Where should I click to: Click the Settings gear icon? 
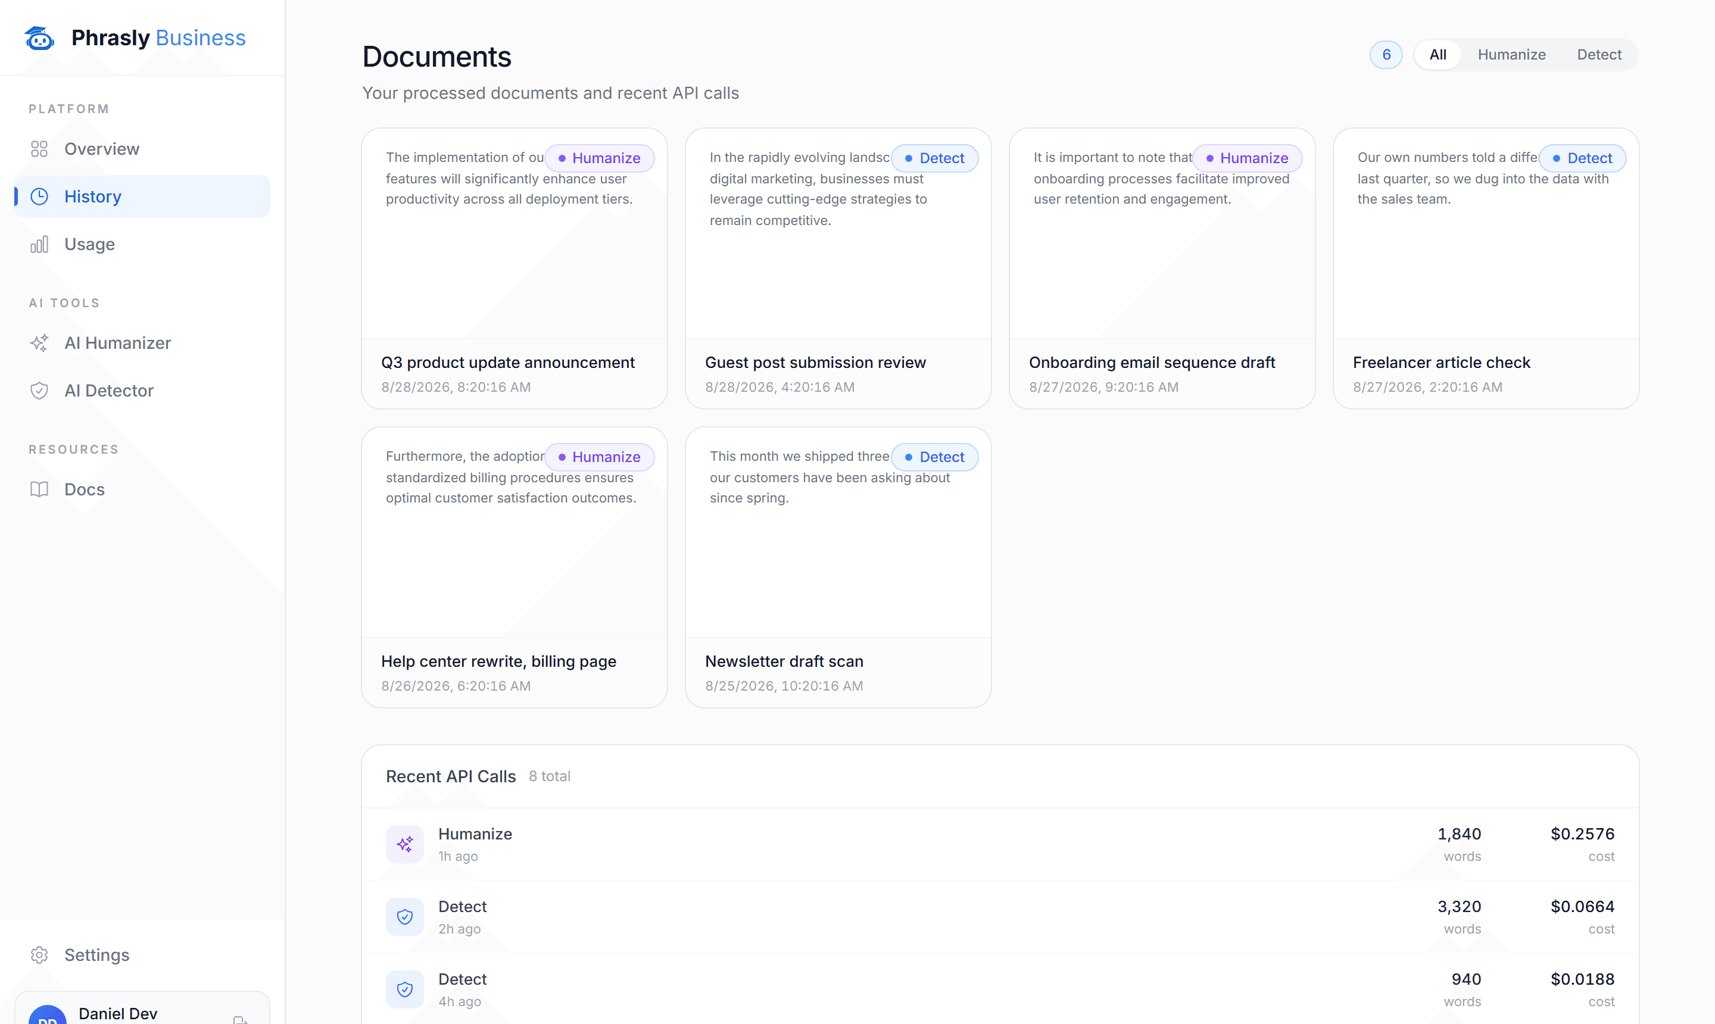tap(39, 955)
